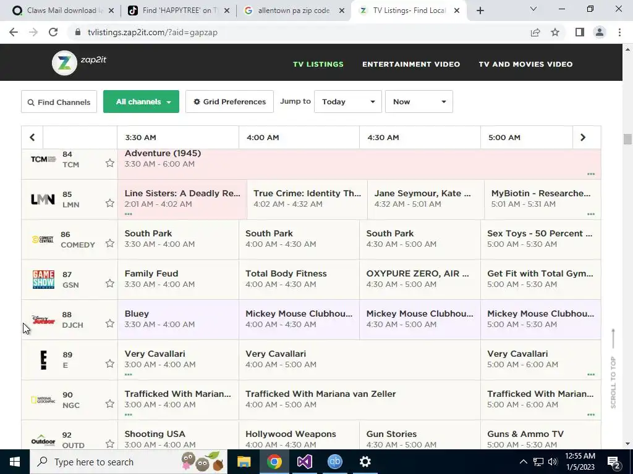The width and height of the screenshot is (633, 474).
Task: Open Grid Preferences
Action: click(x=229, y=102)
